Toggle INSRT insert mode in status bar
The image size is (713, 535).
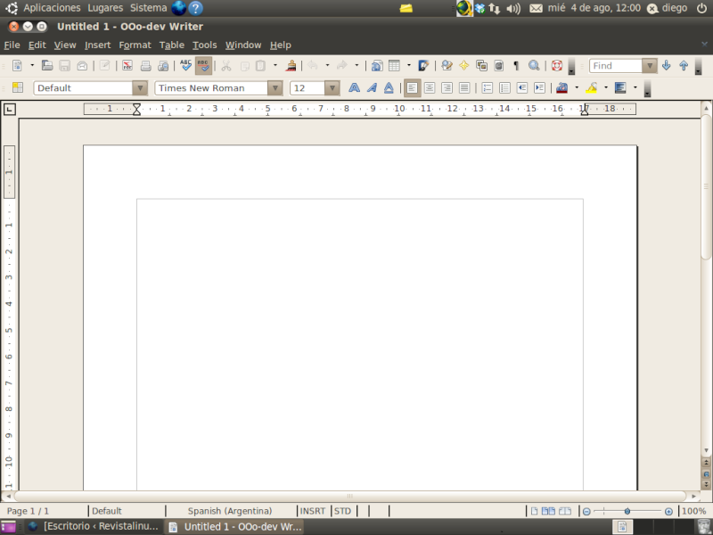click(313, 511)
